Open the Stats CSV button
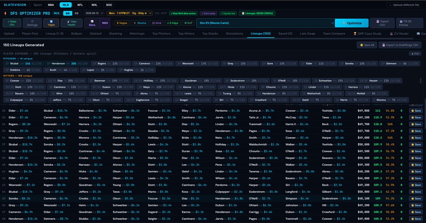Image resolution: width=426 pixels, height=223 pixels. (x=12, y=23)
